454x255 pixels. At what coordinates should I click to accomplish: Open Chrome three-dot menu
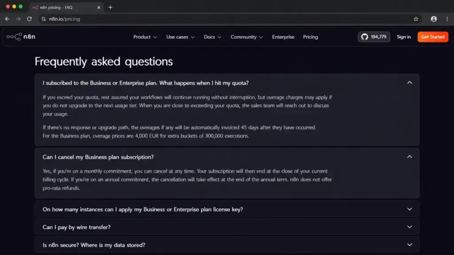pyautogui.click(x=447, y=19)
